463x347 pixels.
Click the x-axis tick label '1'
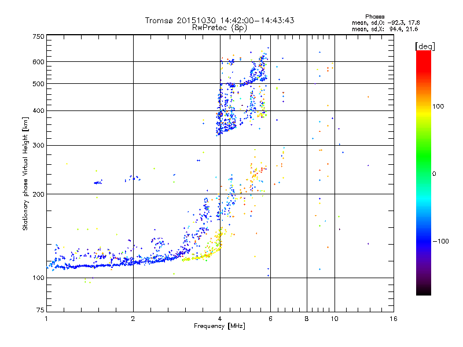[x=46, y=319]
